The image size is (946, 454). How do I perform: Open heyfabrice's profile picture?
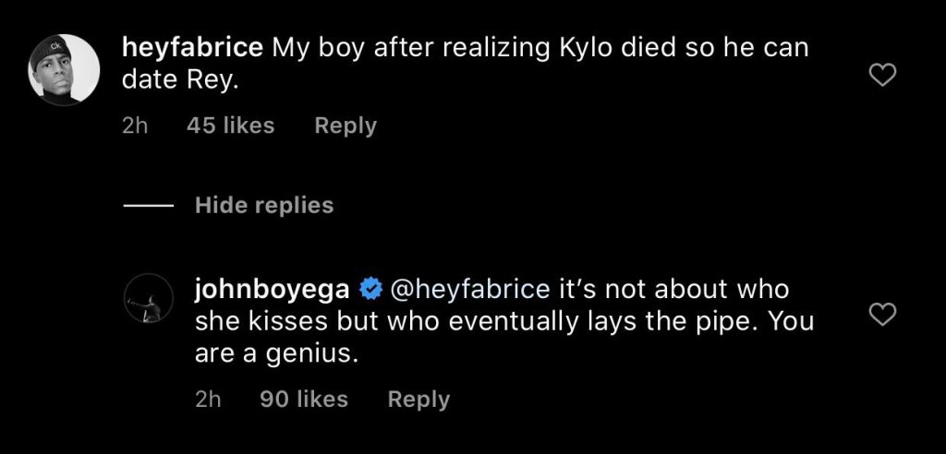point(64,67)
